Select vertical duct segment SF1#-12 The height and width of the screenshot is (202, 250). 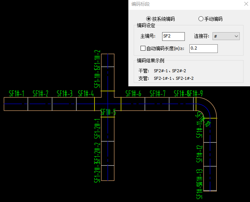[x=210, y=154]
